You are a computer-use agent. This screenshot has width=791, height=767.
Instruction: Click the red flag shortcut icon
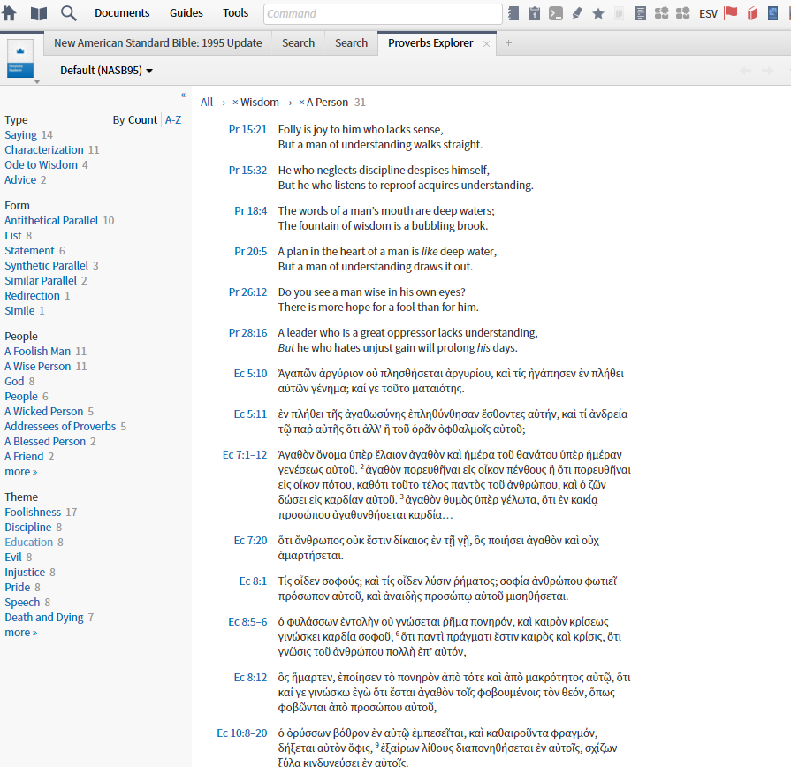(731, 13)
